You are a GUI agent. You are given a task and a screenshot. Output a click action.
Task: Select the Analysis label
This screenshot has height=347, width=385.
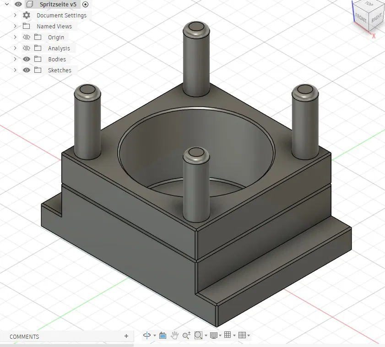point(59,49)
